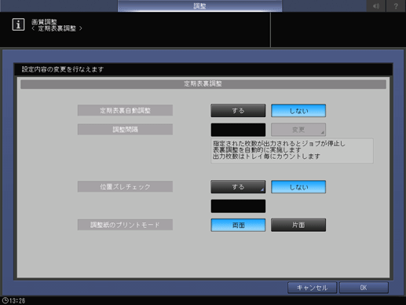Select しない for 位置ズレチェック
The height and width of the screenshot is (305, 406).
[x=298, y=187]
